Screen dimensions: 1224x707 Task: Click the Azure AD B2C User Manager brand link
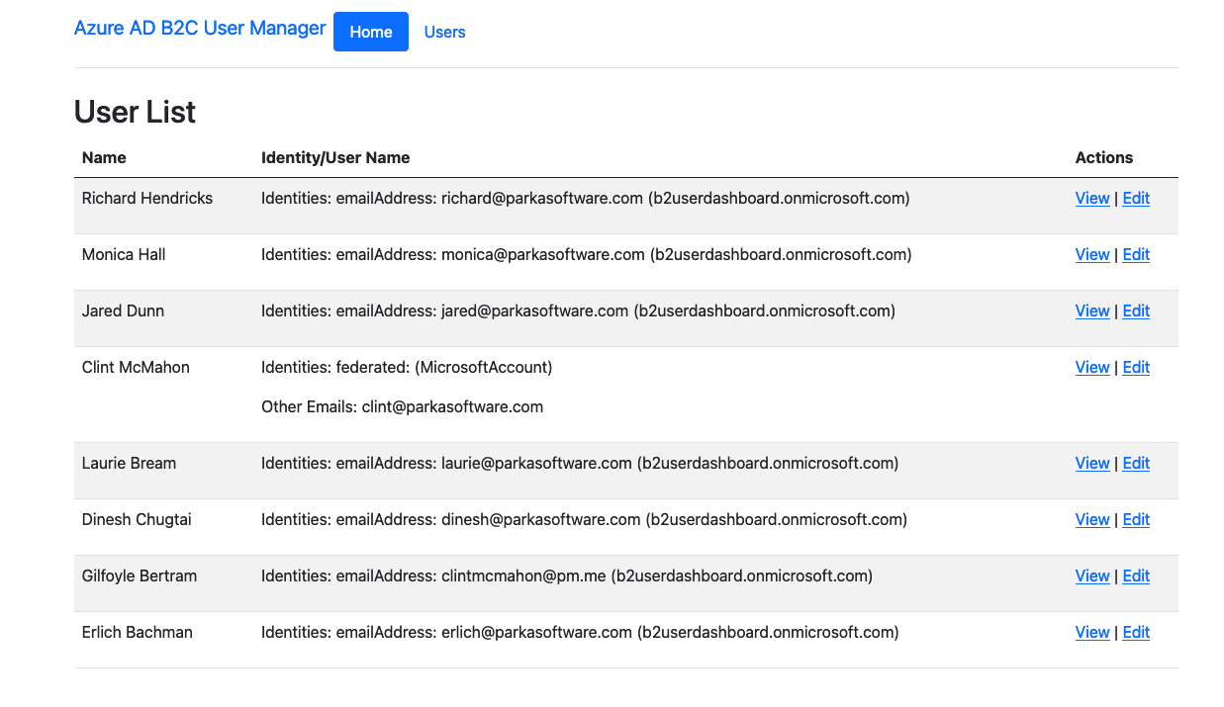click(x=200, y=29)
